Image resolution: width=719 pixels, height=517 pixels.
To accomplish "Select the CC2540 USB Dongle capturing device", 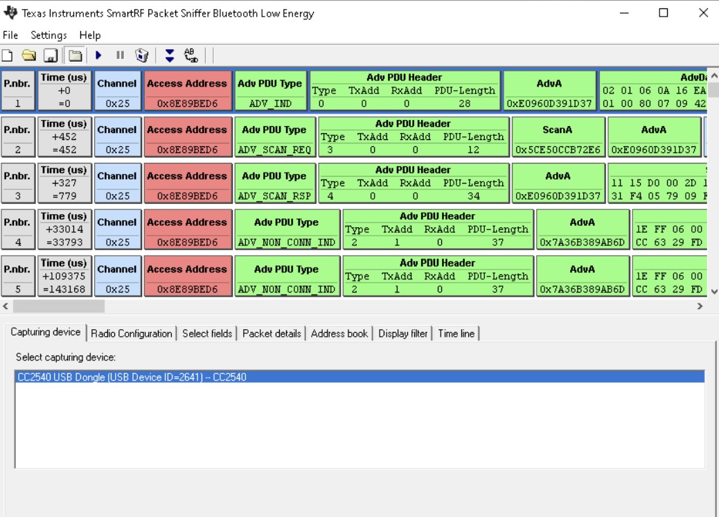I will (x=359, y=377).
